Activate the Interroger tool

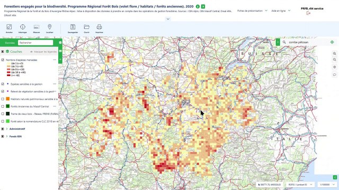pos(23,28)
